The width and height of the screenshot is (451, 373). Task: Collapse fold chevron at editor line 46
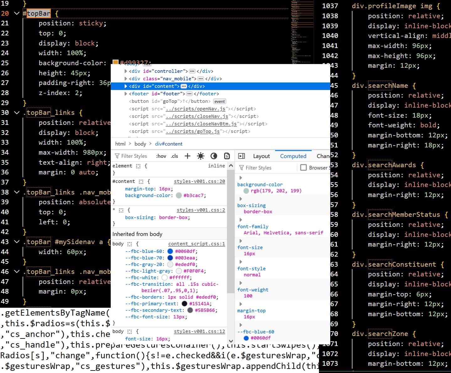point(17,272)
